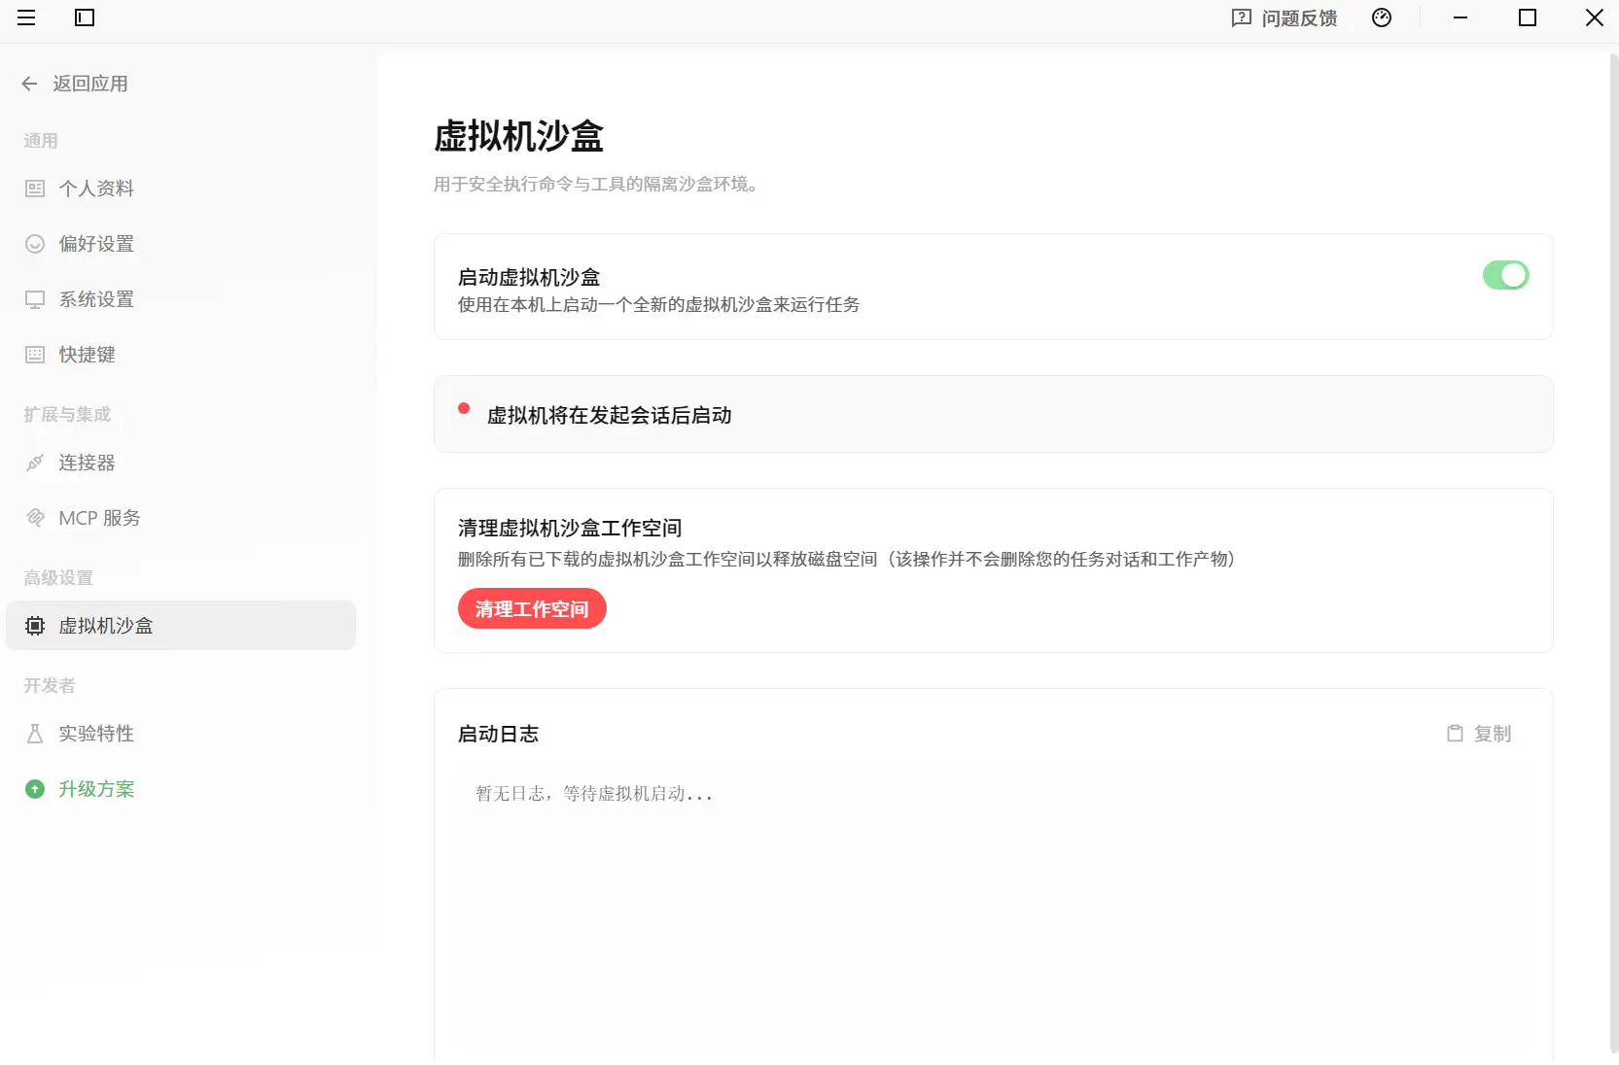Select the MCP 服务 link icon

(x=35, y=517)
